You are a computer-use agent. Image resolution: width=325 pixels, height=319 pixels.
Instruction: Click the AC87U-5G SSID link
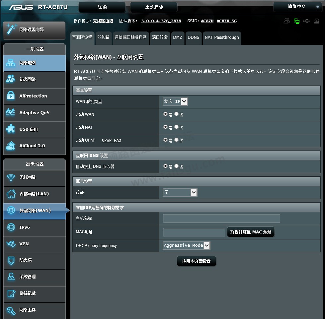[x=226, y=21]
